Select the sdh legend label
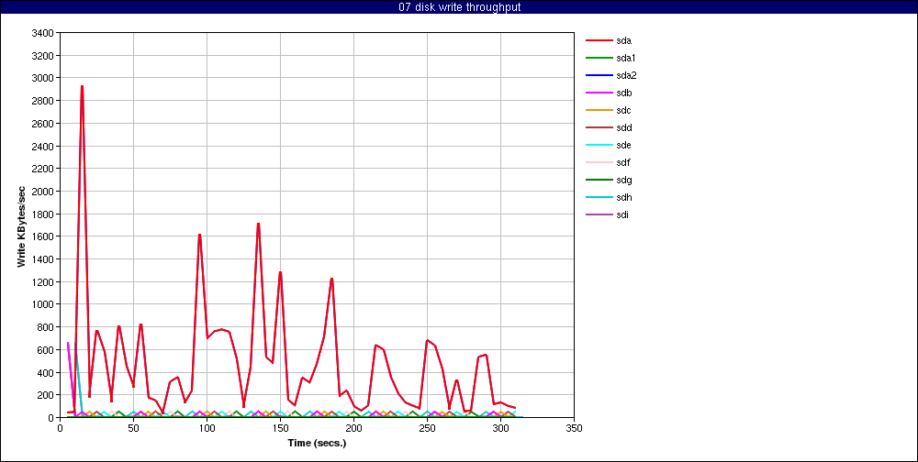Screen dimensions: 918x462 [623, 198]
